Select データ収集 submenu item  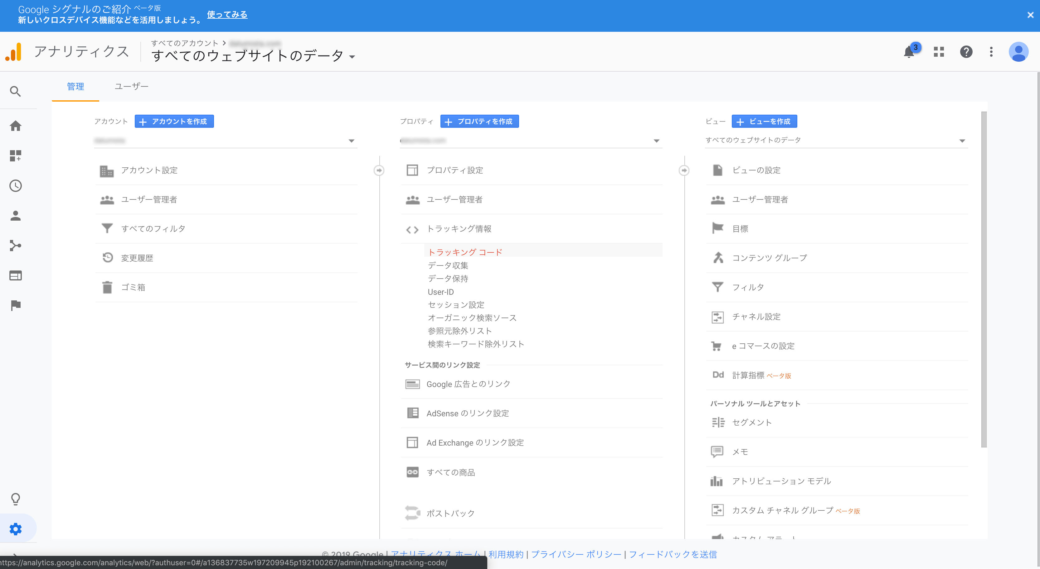[448, 265]
